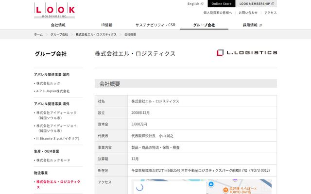Click the blue lock marker on map

pos(211,184)
